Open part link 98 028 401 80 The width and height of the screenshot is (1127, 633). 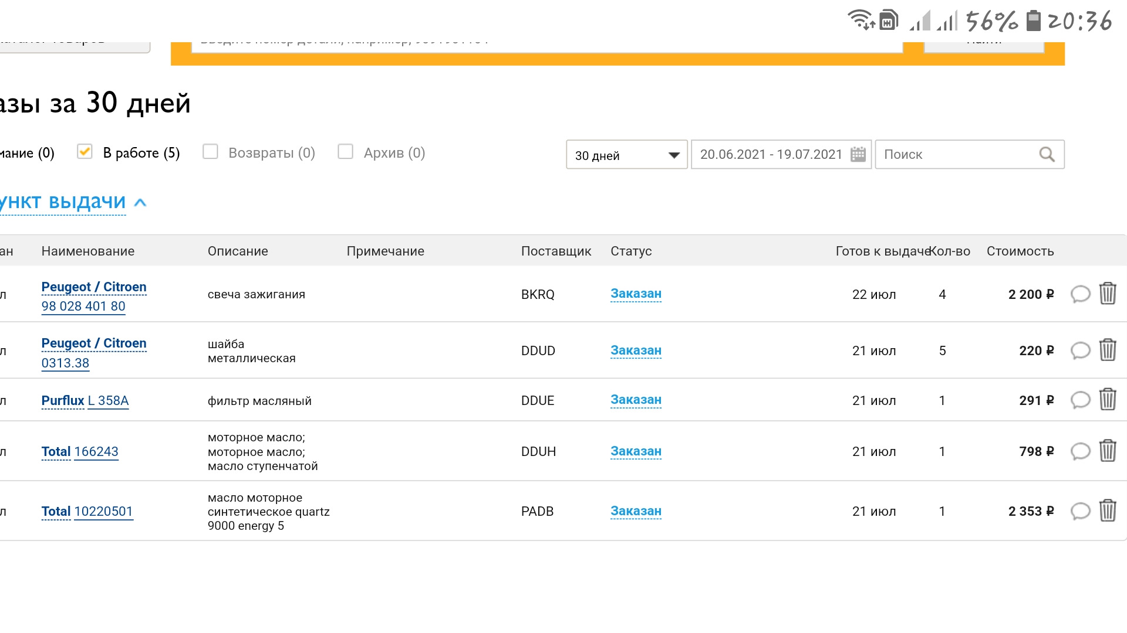pyautogui.click(x=83, y=307)
